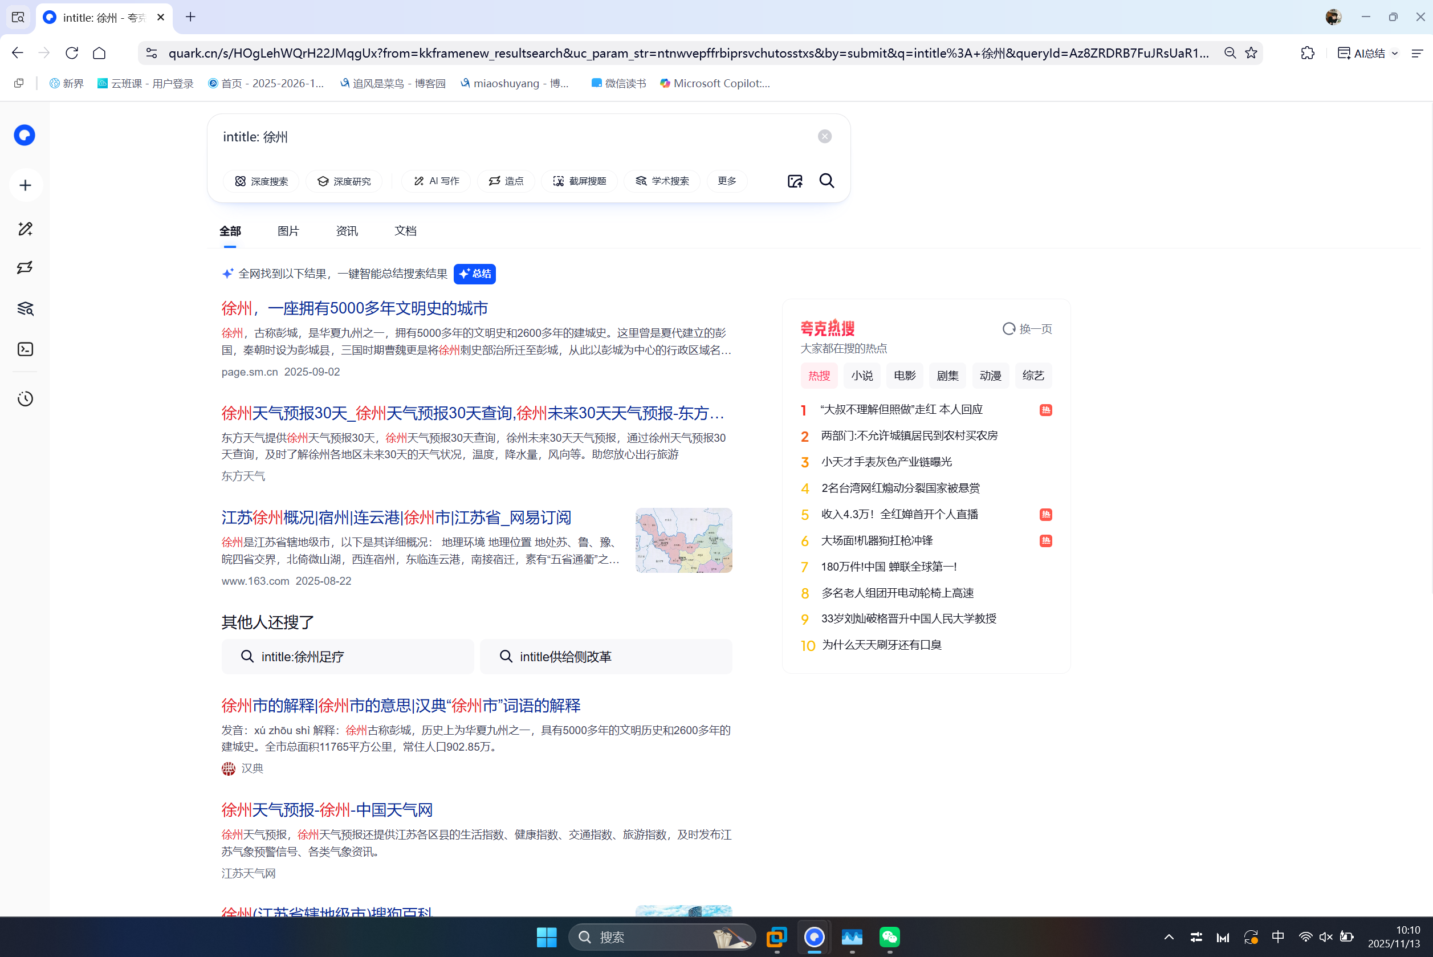Switch to the 图片 results tab
Image resolution: width=1433 pixels, height=957 pixels.
(287, 231)
